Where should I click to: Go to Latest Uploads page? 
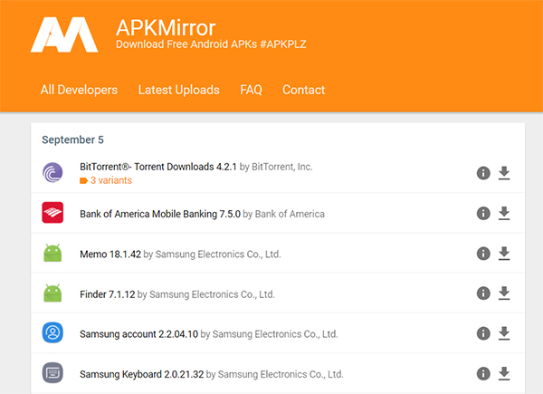pyautogui.click(x=178, y=90)
